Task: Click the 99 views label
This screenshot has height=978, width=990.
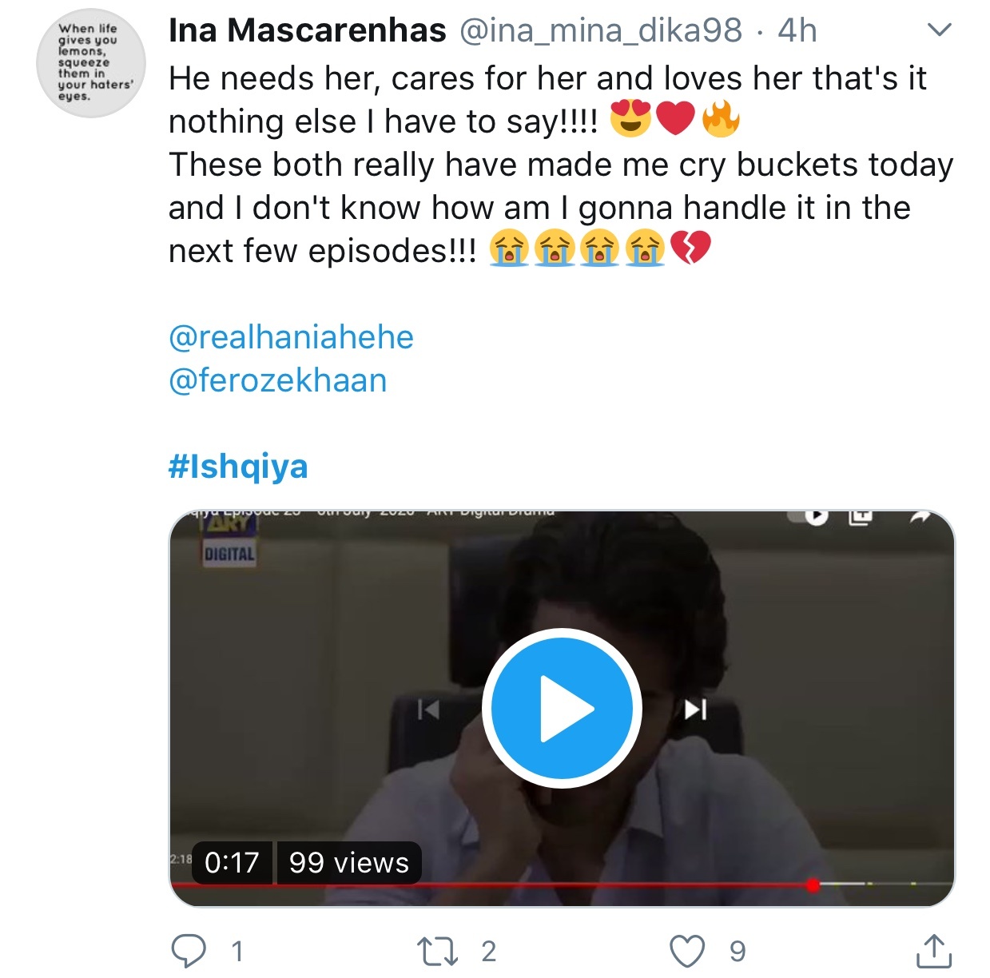Action: coord(349,863)
